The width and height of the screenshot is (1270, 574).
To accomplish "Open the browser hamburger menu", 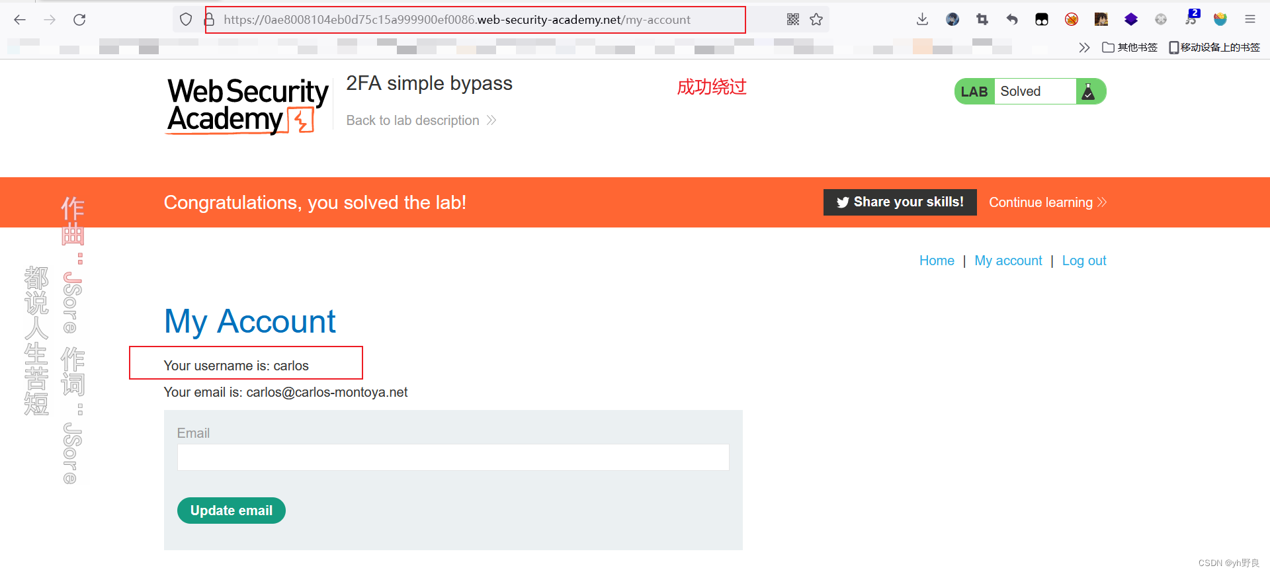I will click(1250, 20).
